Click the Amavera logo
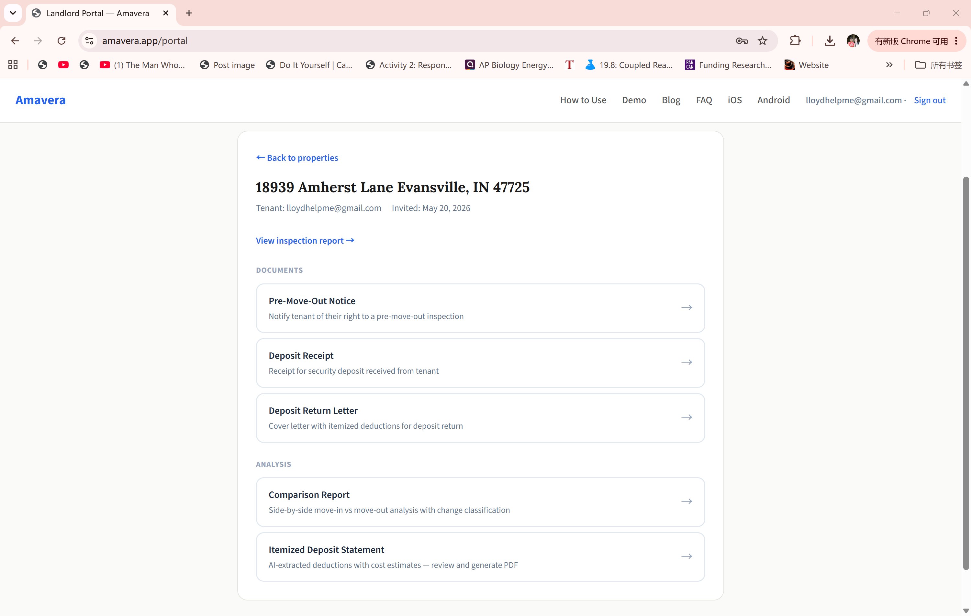The height and width of the screenshot is (616, 971). [x=40, y=100]
